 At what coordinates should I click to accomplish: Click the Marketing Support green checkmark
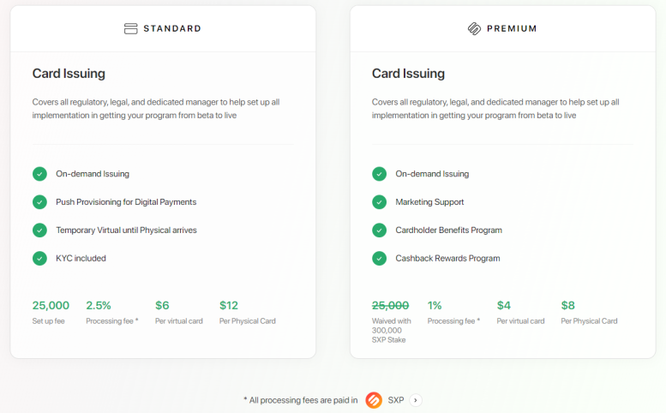380,202
